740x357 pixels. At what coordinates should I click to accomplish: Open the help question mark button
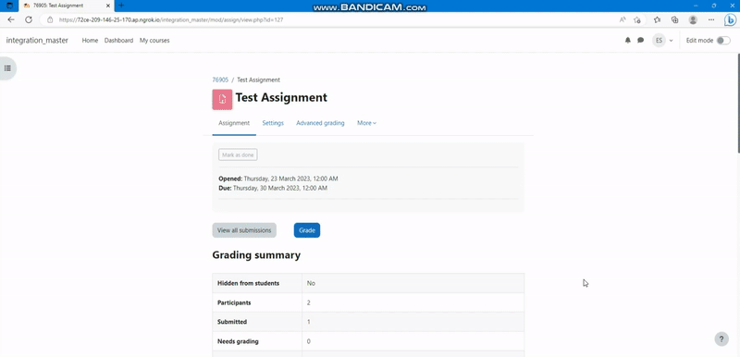point(721,339)
